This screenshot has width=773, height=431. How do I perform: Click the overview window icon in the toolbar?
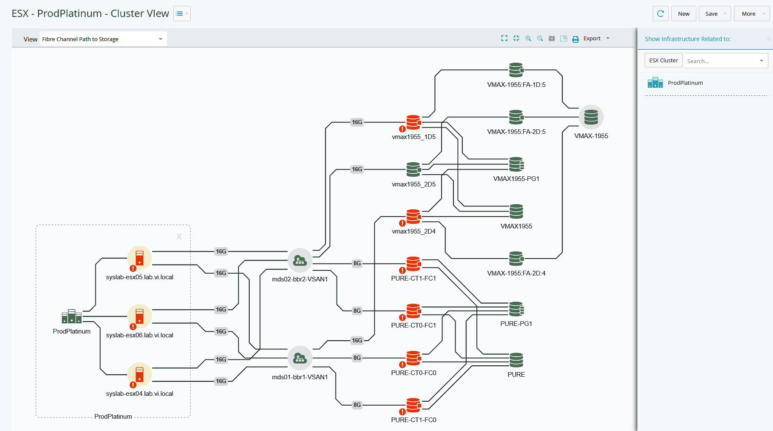pyautogui.click(x=564, y=39)
